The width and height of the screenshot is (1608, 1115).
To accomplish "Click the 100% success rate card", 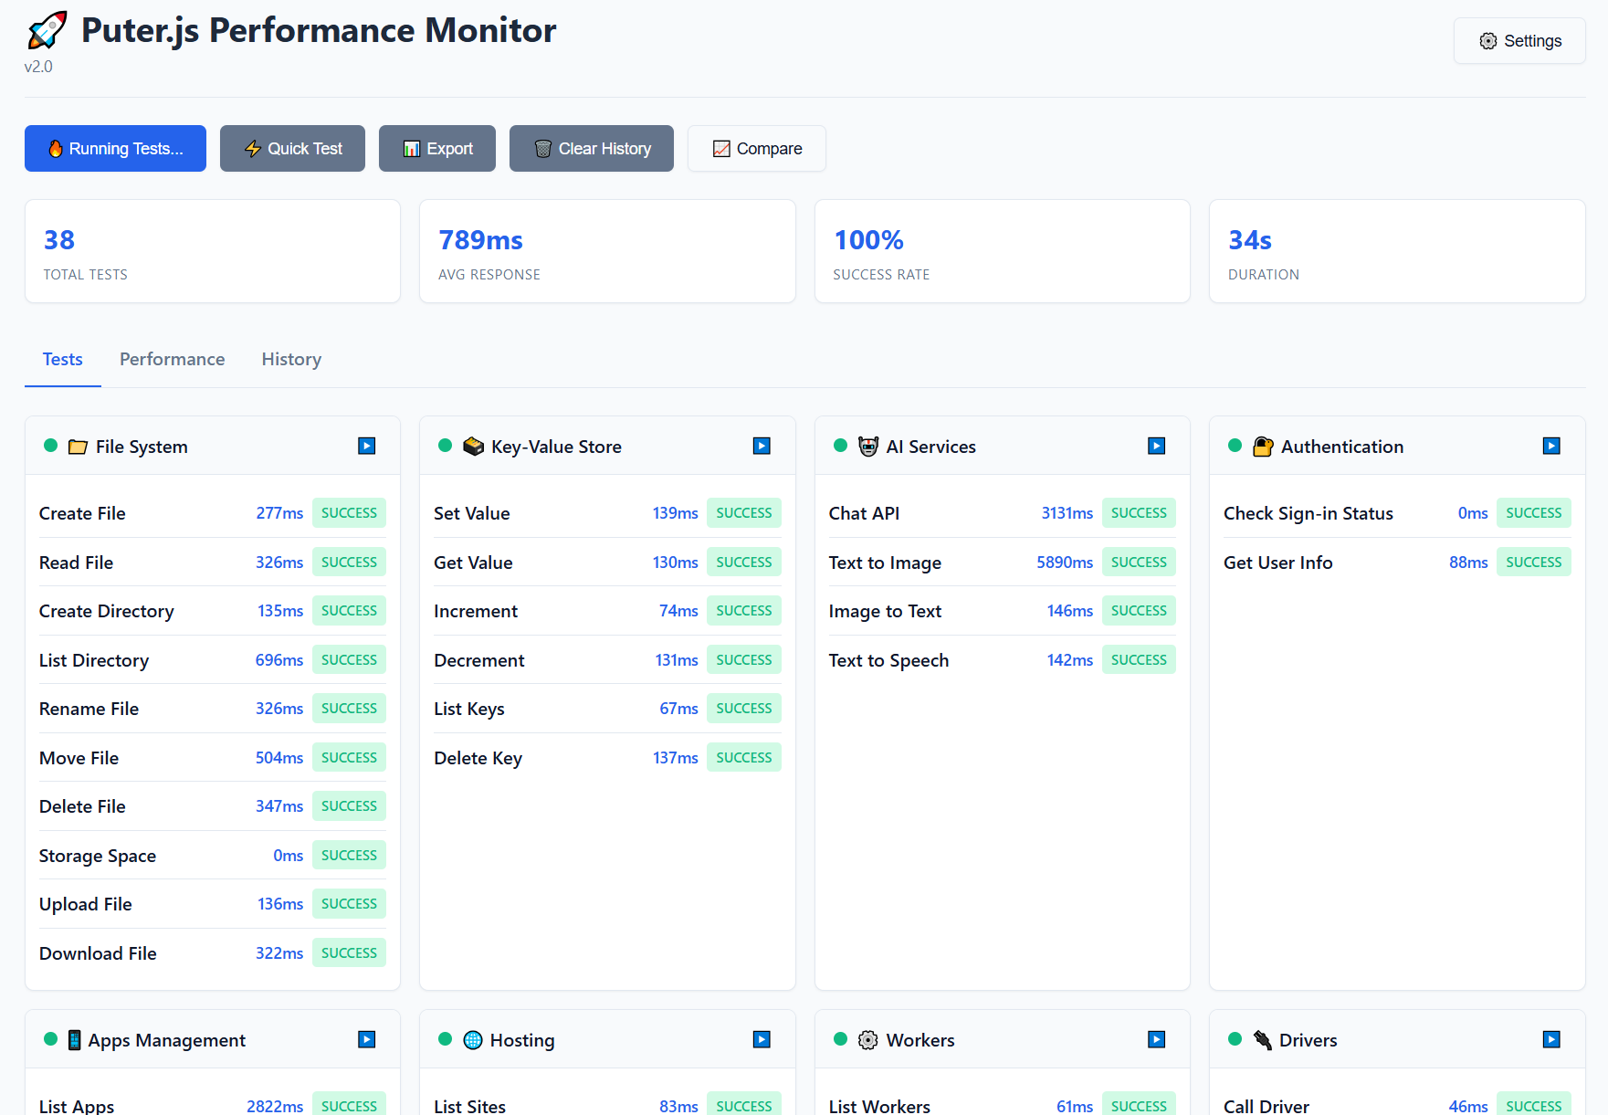I will click(x=1002, y=251).
